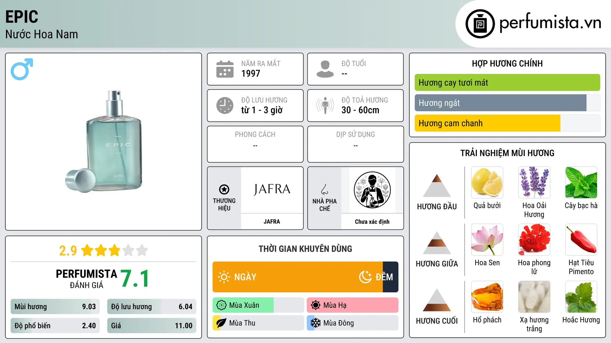This screenshot has height=343, width=611.
Task: Click the green 7.1 Perfumista score
Action: pos(135,279)
